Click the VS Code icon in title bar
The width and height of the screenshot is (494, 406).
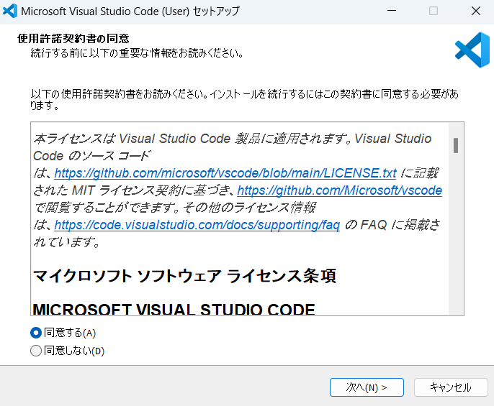click(x=10, y=11)
